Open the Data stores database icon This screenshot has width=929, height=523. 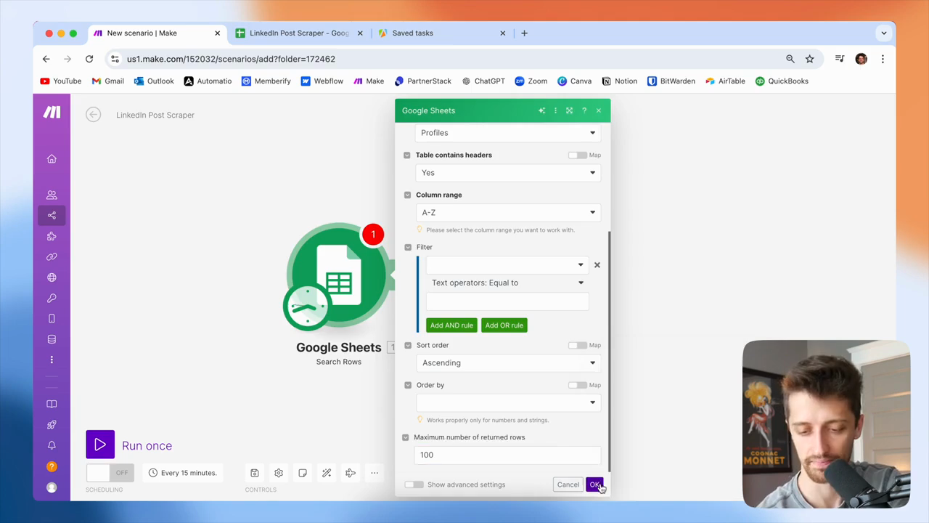coord(52,339)
